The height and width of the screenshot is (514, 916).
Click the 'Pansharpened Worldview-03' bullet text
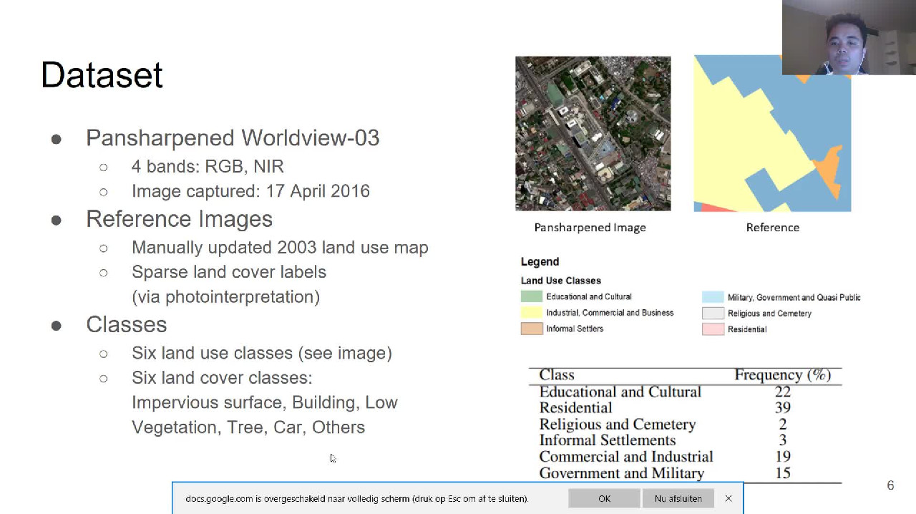[x=233, y=137]
